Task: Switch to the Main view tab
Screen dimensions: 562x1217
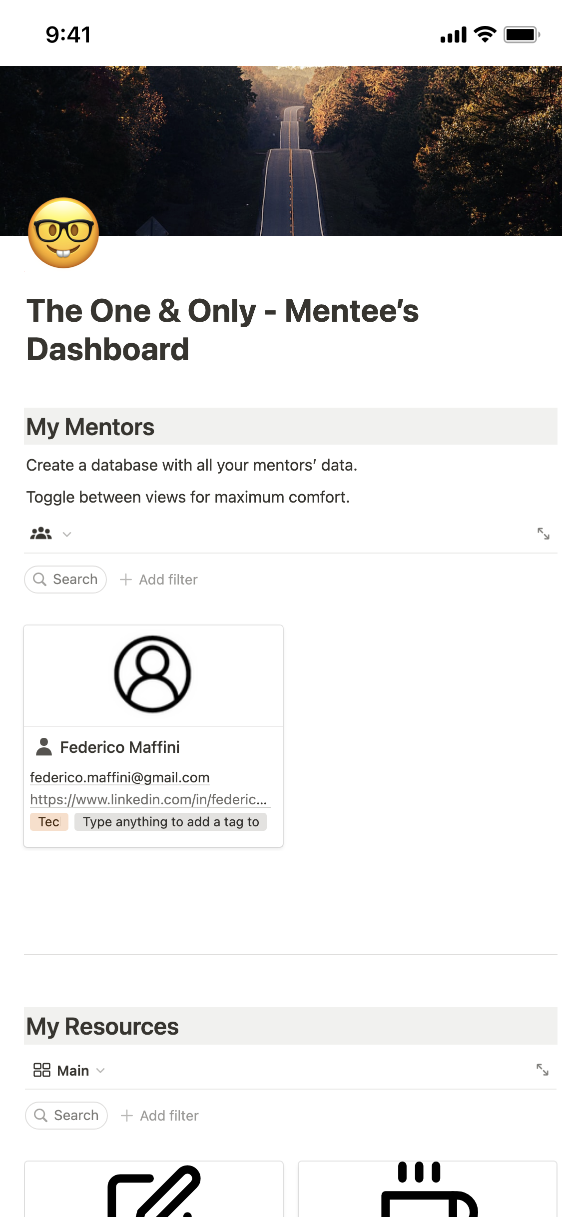Action: [x=73, y=1070]
